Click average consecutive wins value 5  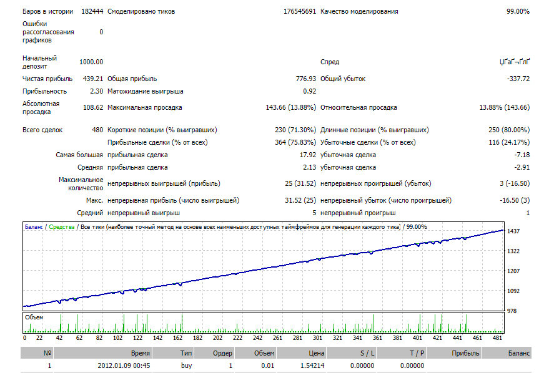pyautogui.click(x=314, y=213)
